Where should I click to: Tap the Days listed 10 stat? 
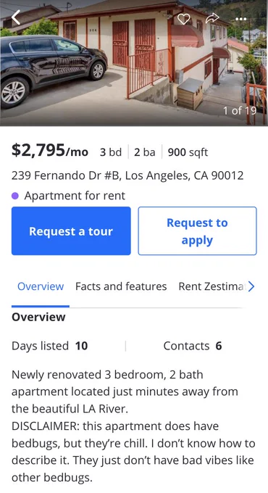pyautogui.click(x=50, y=346)
